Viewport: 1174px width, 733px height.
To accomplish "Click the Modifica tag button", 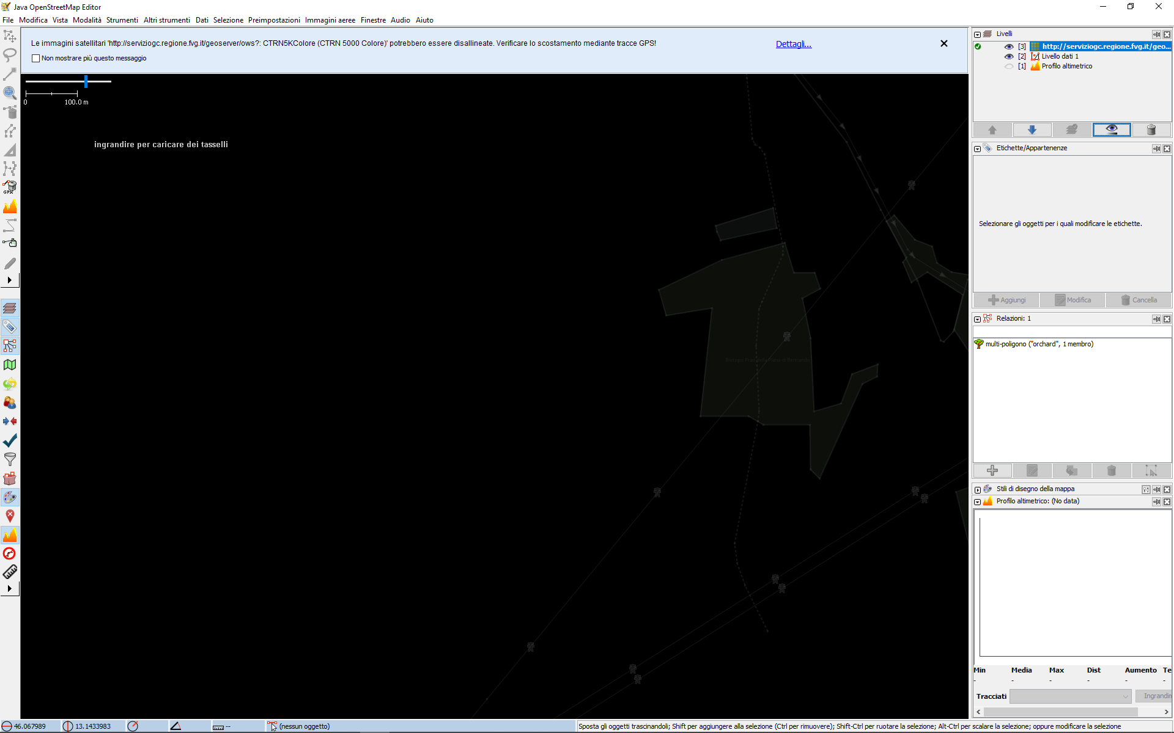I will (1073, 300).
